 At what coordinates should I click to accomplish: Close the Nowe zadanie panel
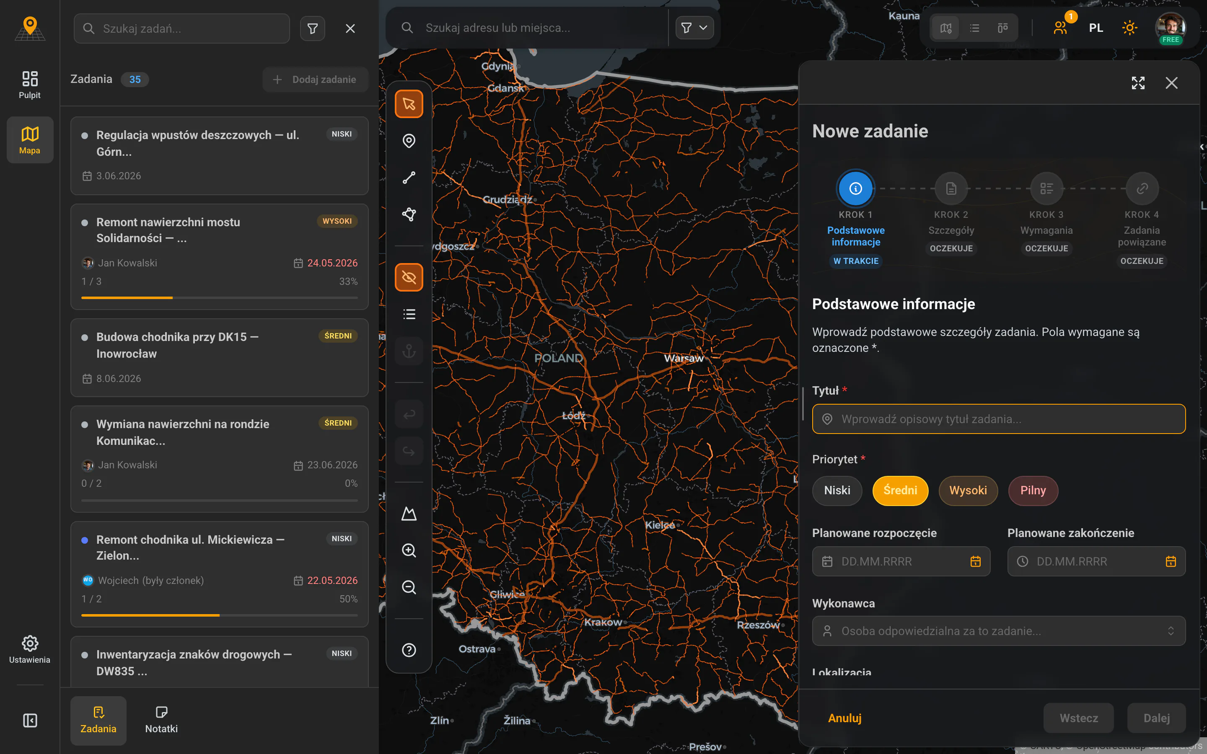click(x=1172, y=83)
